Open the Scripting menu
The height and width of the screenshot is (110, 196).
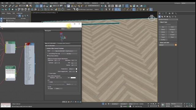pyautogui.click(x=79, y=3)
